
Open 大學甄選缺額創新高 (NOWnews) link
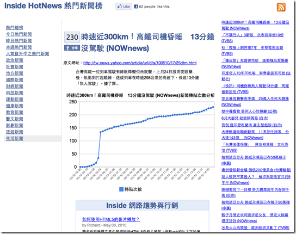(255, 135)
